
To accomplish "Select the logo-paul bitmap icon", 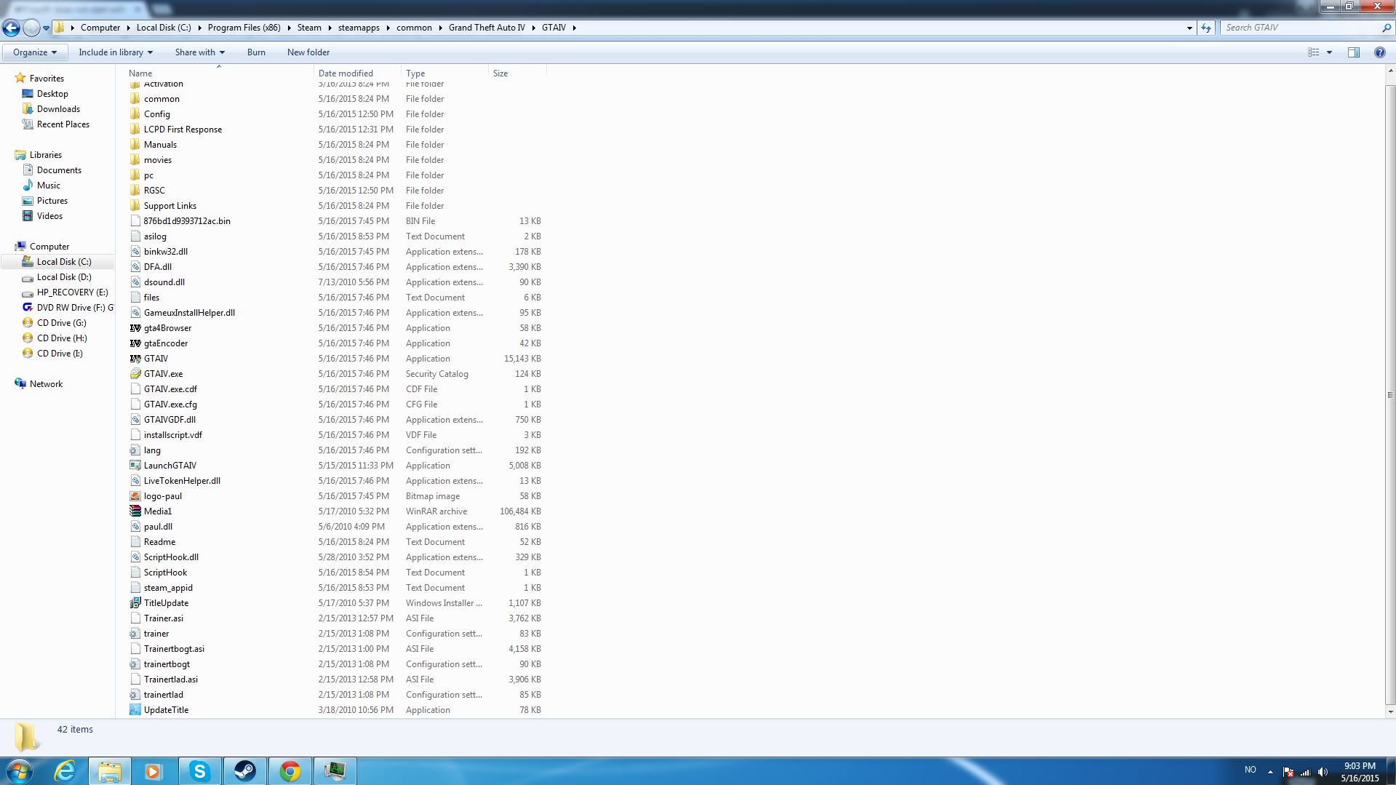I will [135, 496].
